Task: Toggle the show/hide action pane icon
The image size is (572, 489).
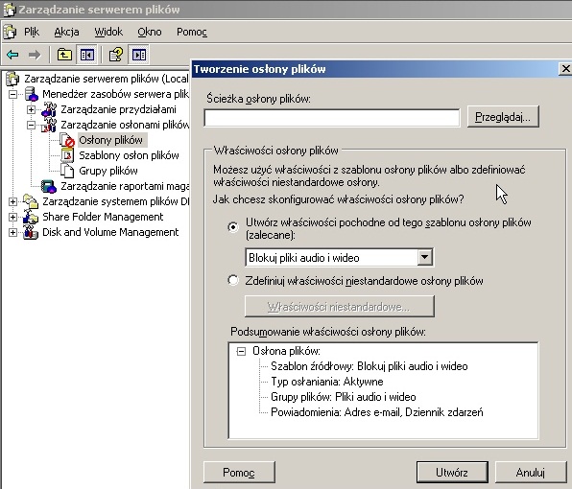Action: (139, 55)
